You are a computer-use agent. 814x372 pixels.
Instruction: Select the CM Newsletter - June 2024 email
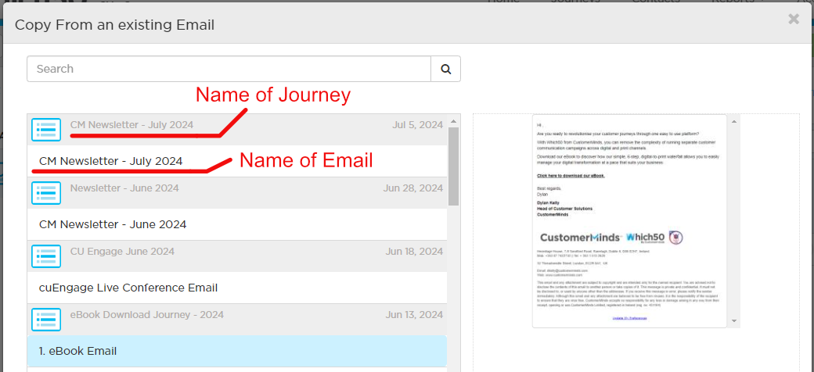click(237, 224)
